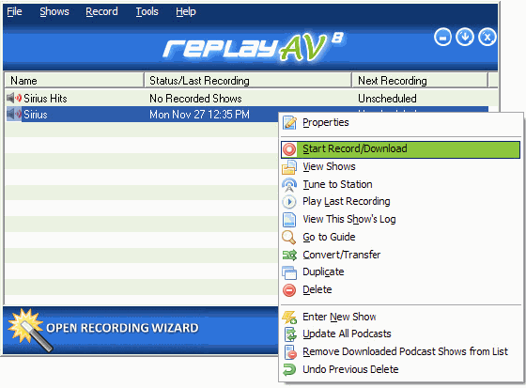Click Unscheduled in the Sirius Hits row
Screen dimensions: 526x388
coord(387,99)
